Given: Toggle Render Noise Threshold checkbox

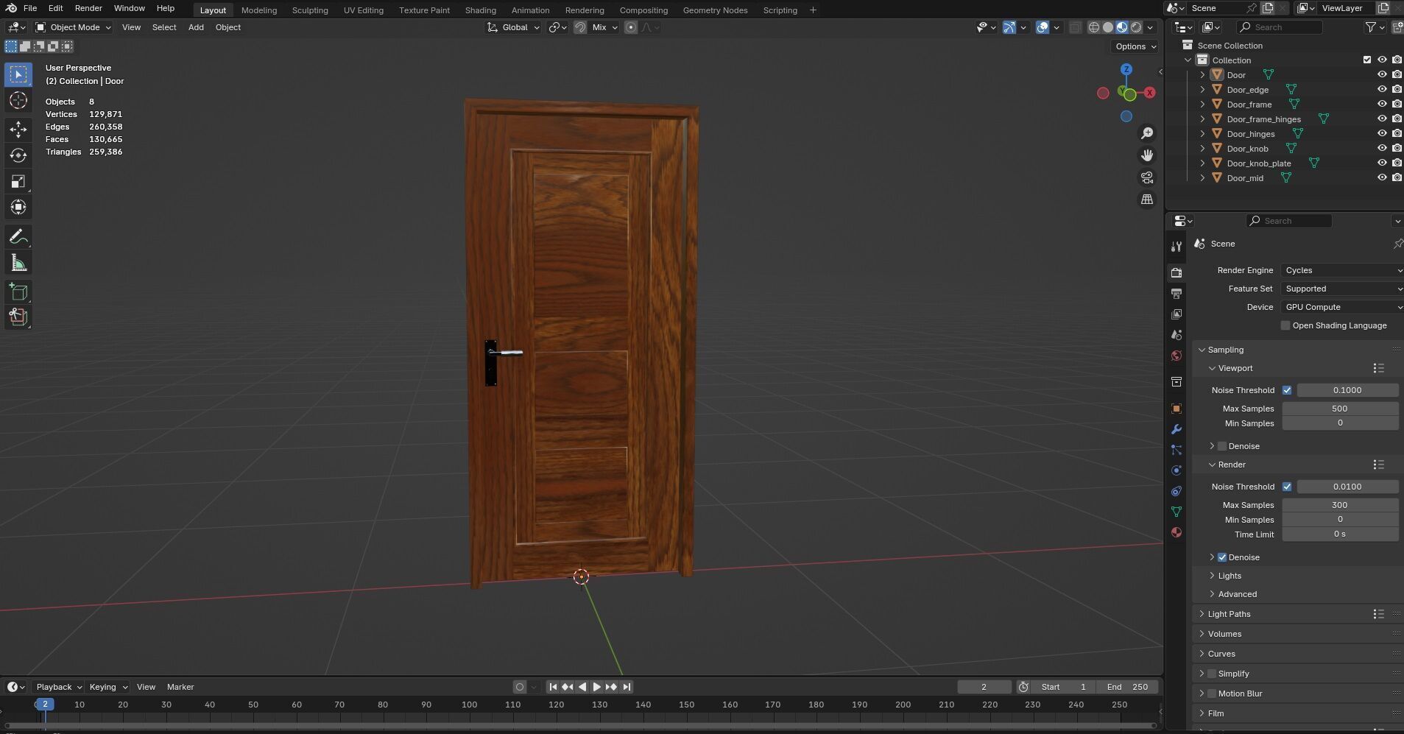Looking at the screenshot, I should tap(1287, 487).
